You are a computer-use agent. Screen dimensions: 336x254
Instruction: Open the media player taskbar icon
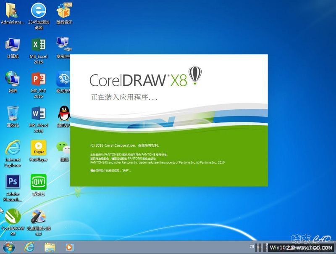pyautogui.click(x=70, y=247)
